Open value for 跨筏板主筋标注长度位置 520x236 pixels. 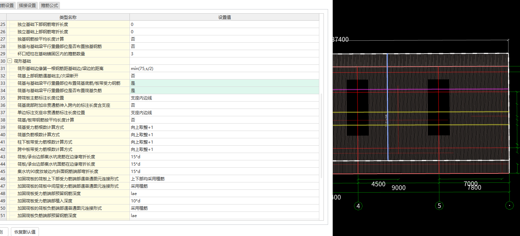tap(225, 98)
